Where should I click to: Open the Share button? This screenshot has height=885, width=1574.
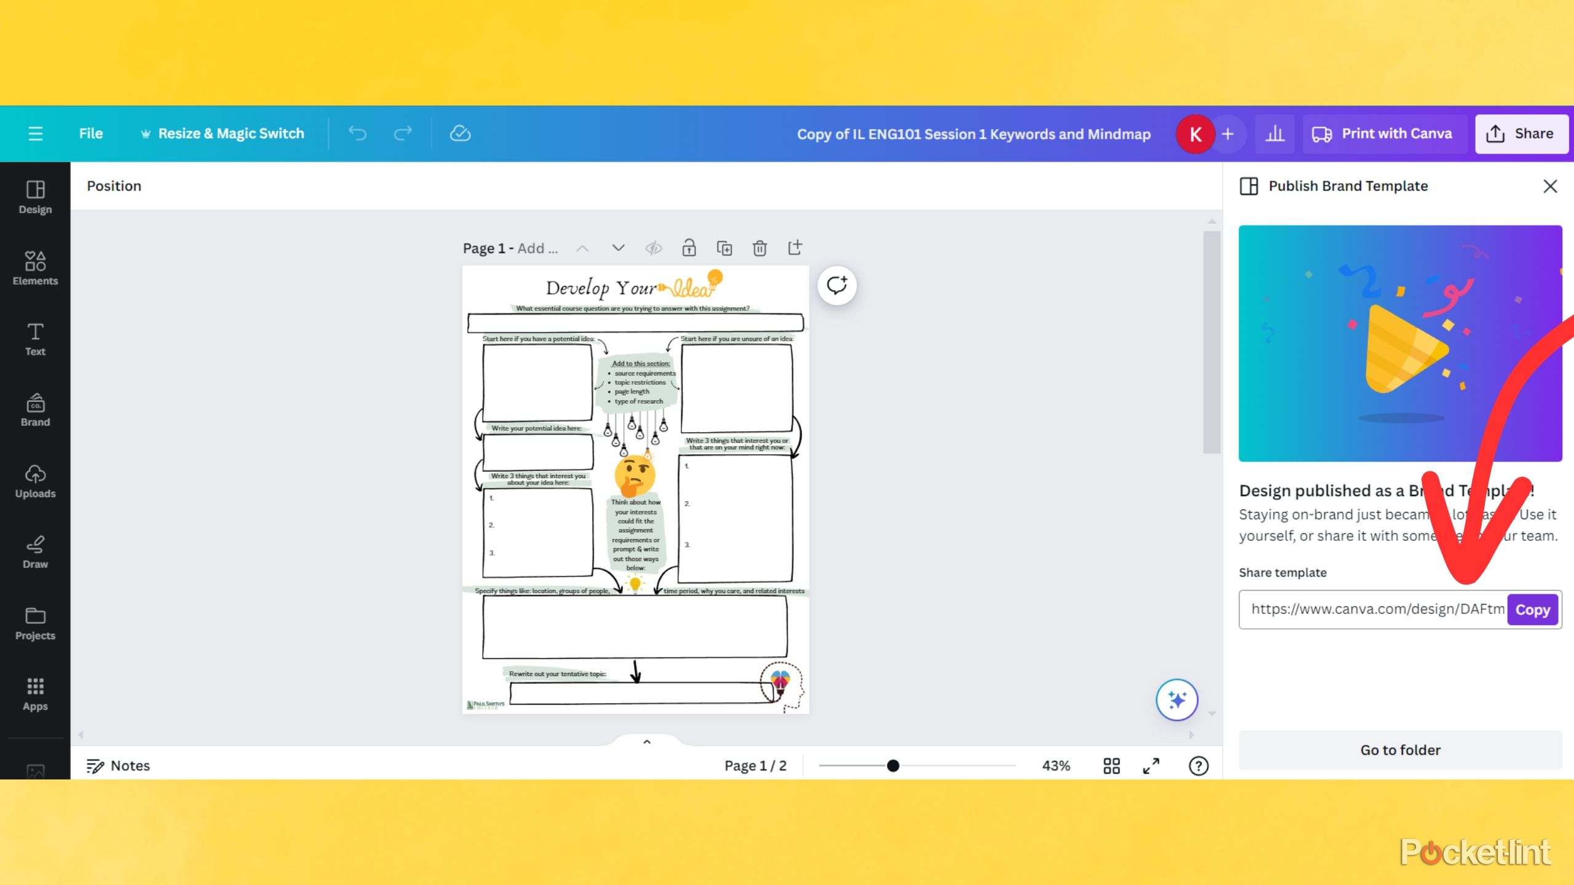point(1521,134)
